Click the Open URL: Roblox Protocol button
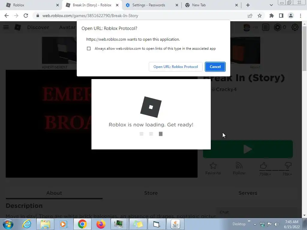 176,67
